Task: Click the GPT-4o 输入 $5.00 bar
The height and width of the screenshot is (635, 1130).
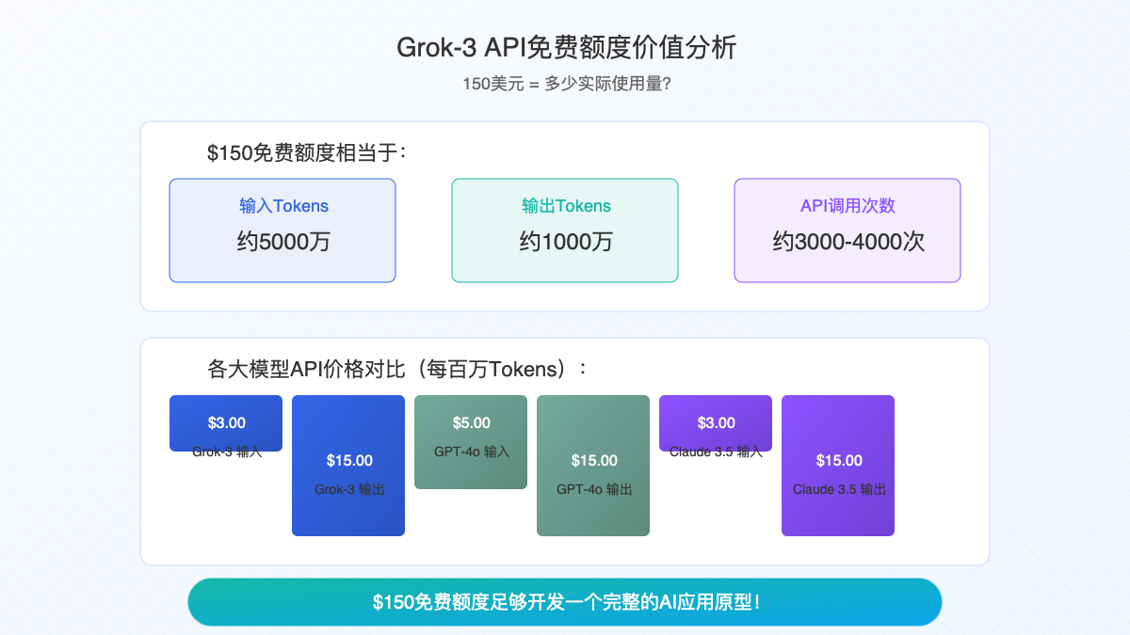Action: (471, 442)
